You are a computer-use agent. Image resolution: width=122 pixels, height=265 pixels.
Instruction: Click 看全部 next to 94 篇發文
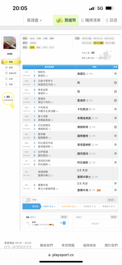[x=64, y=217]
